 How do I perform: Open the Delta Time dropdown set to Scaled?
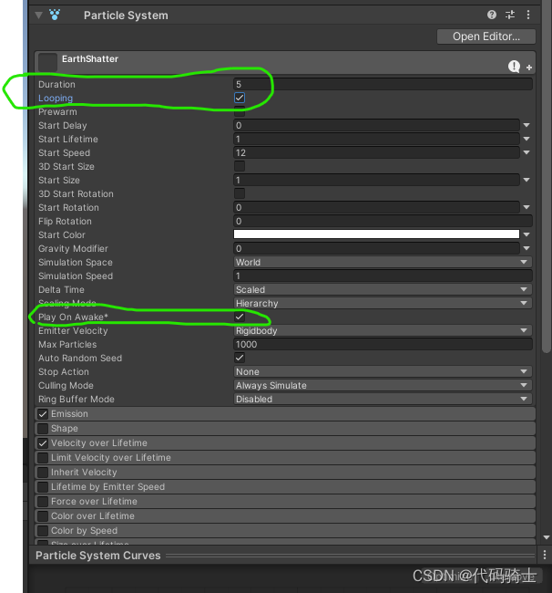click(383, 289)
